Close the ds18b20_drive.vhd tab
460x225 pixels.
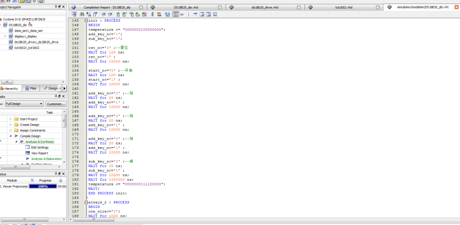pyautogui.click(x=299, y=8)
